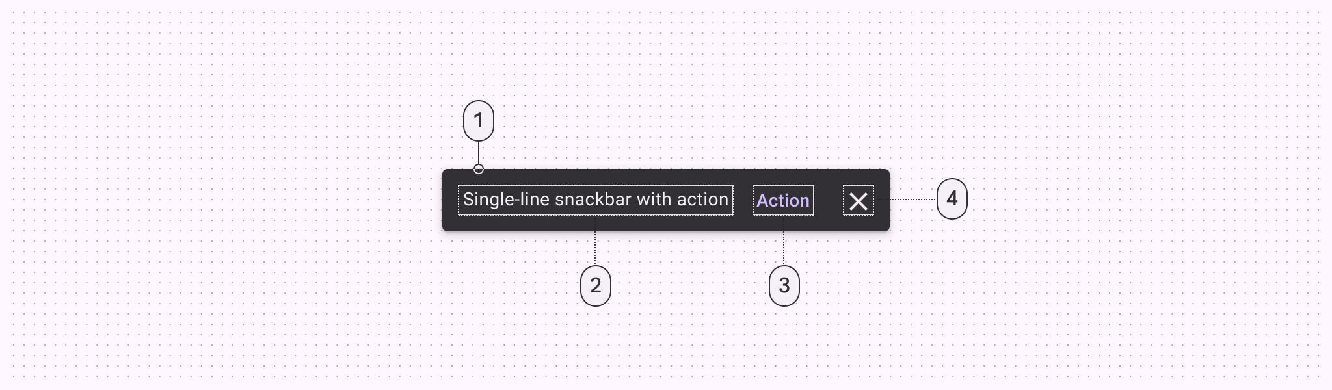Image resolution: width=1332 pixels, height=390 pixels.
Task: Click callout badge number 3
Action: pyautogui.click(x=784, y=285)
